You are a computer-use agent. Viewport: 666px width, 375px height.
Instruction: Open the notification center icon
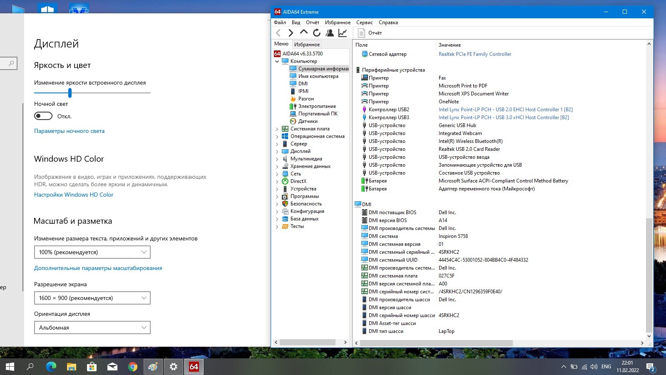(x=651, y=367)
